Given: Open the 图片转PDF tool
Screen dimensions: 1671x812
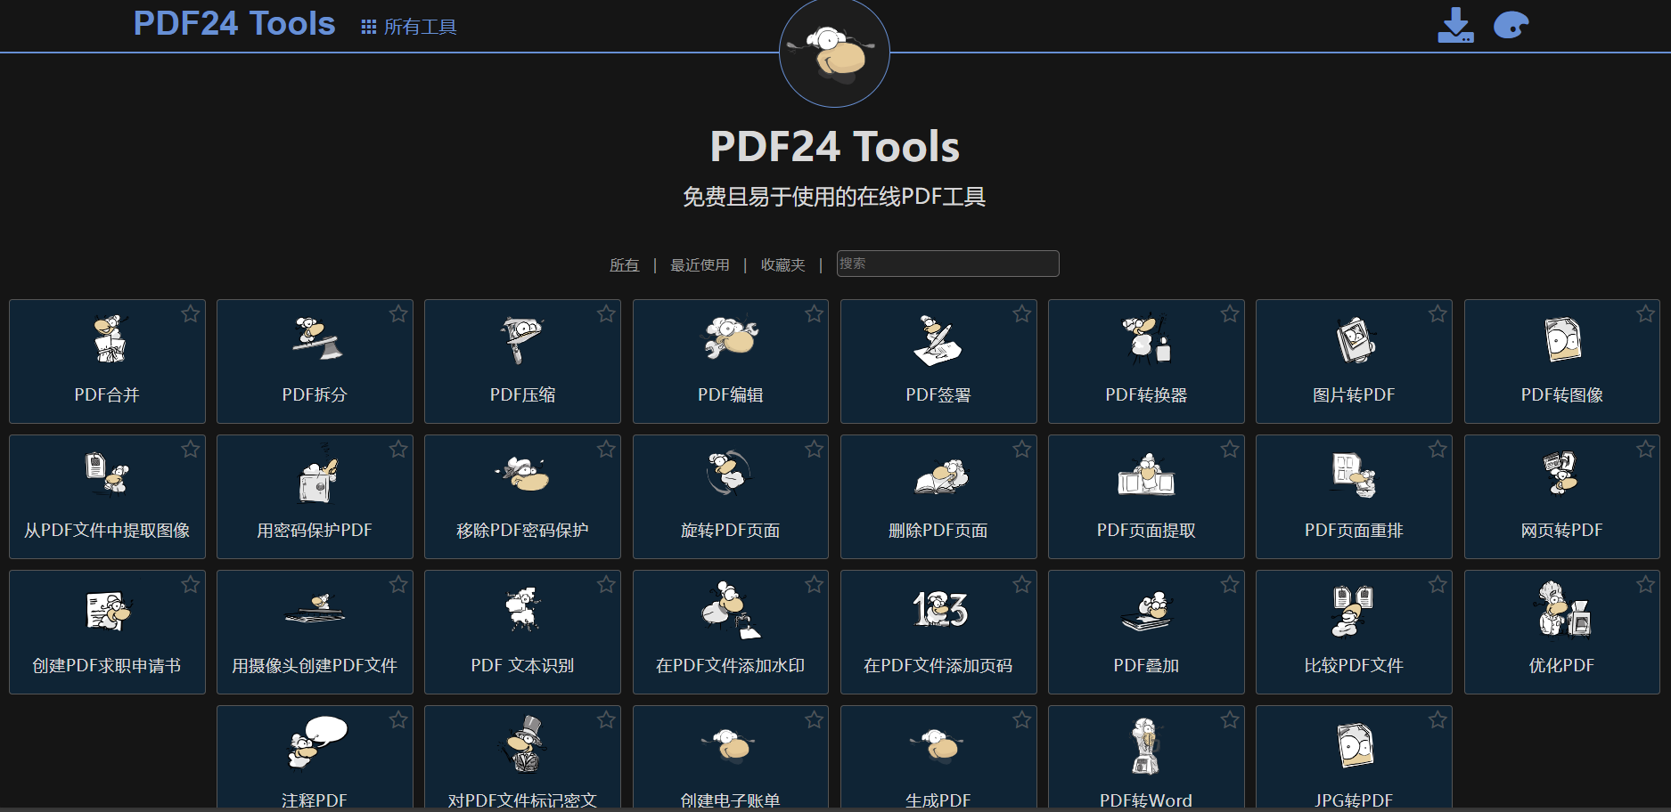Looking at the screenshot, I should click(1354, 361).
